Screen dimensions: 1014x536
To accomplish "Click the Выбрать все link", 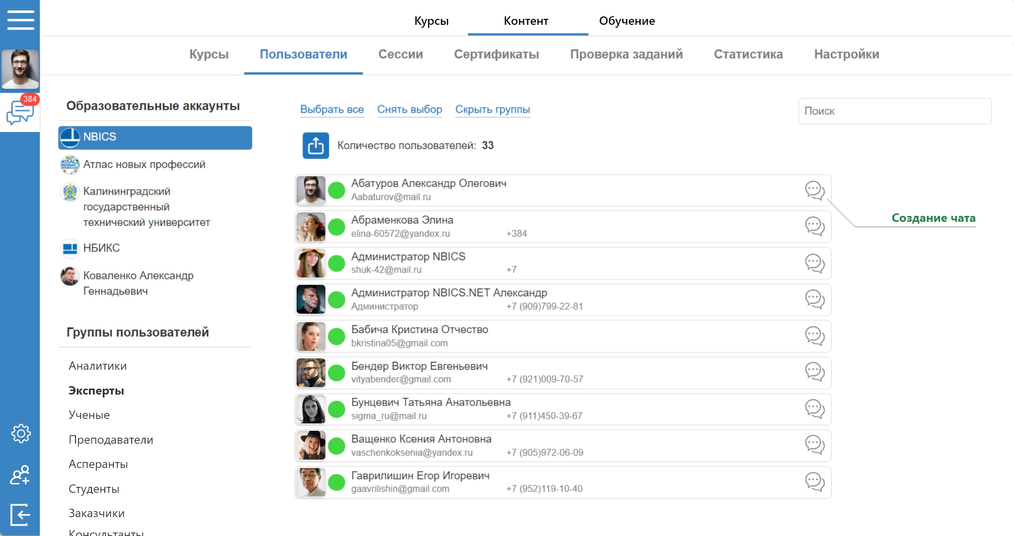I will [332, 109].
